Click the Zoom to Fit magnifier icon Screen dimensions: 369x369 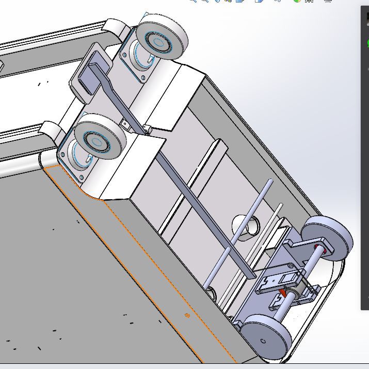pyautogui.click(x=192, y=1)
